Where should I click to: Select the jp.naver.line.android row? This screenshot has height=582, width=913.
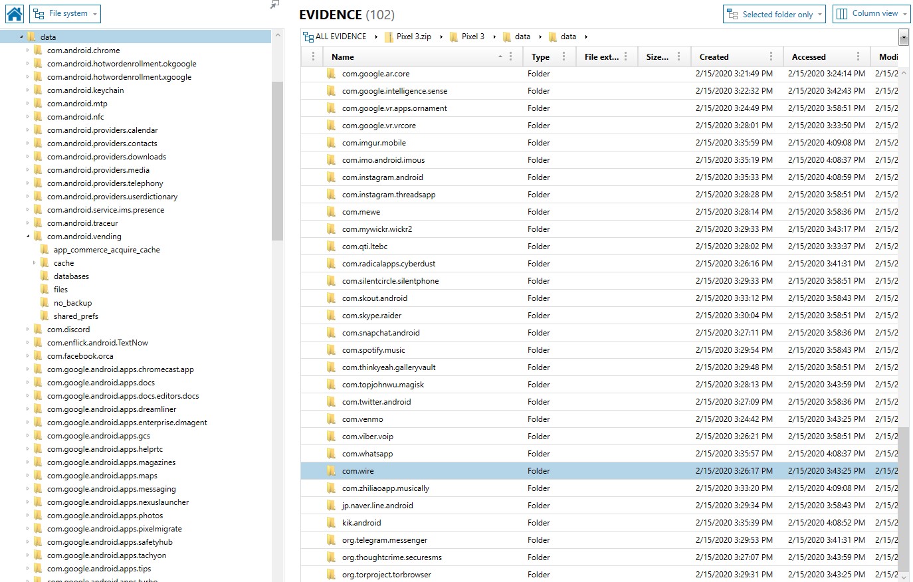click(599, 506)
